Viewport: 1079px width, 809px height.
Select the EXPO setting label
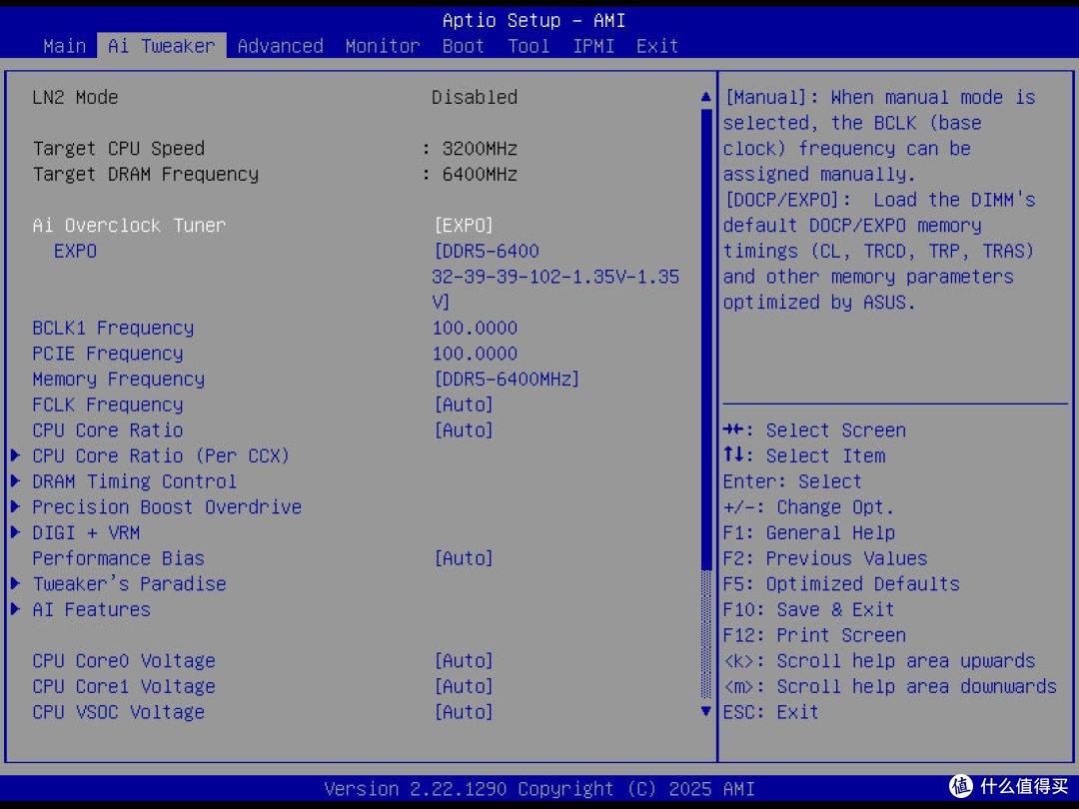tap(75, 251)
